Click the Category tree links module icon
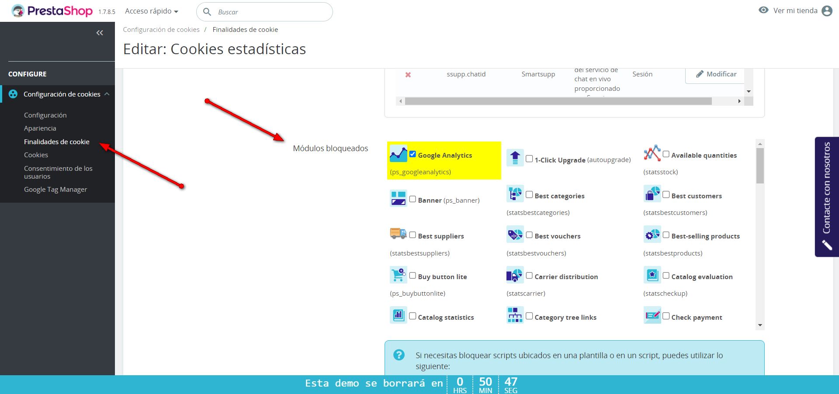This screenshot has width=839, height=394. [x=515, y=315]
